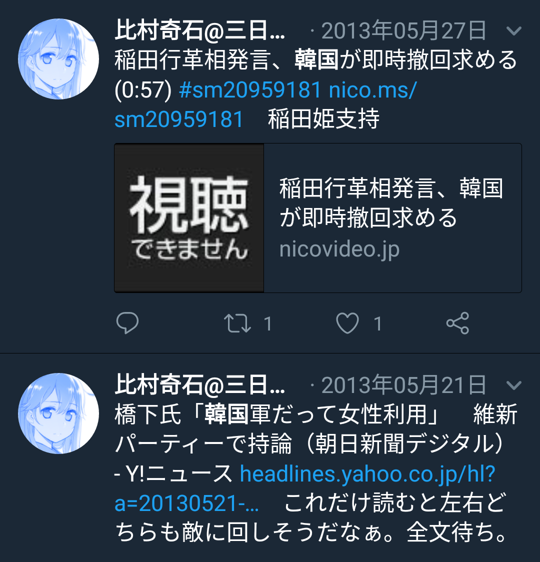Open the 橋下氏 tweet body text
540x562 pixels.
[316, 473]
